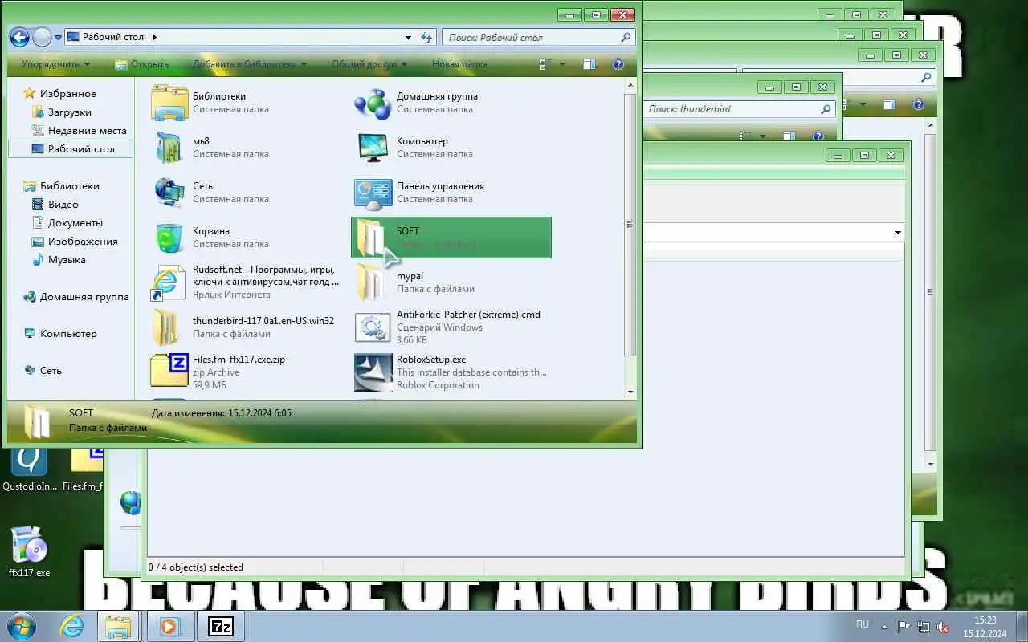Show hidden system tray icons
This screenshot has height=642, width=1028.
[886, 627]
